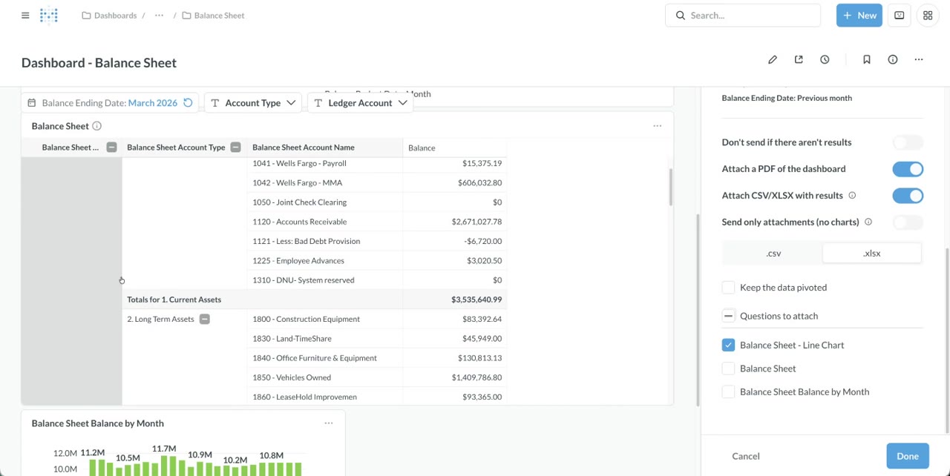Open the share dashboard icon
The image size is (950, 476).
tap(799, 59)
